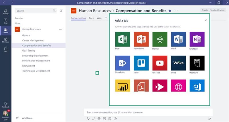The image size is (229, 122).
Task: Start a video meeting with Meet now
Action: click(x=115, y=119)
